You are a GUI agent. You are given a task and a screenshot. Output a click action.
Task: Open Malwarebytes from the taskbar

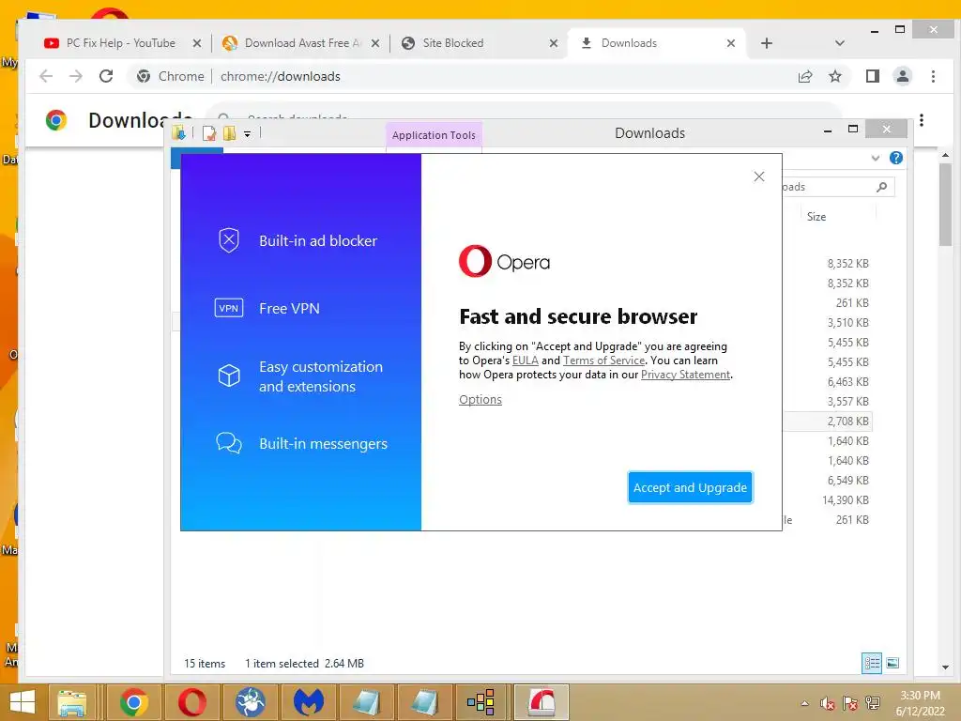point(308,702)
